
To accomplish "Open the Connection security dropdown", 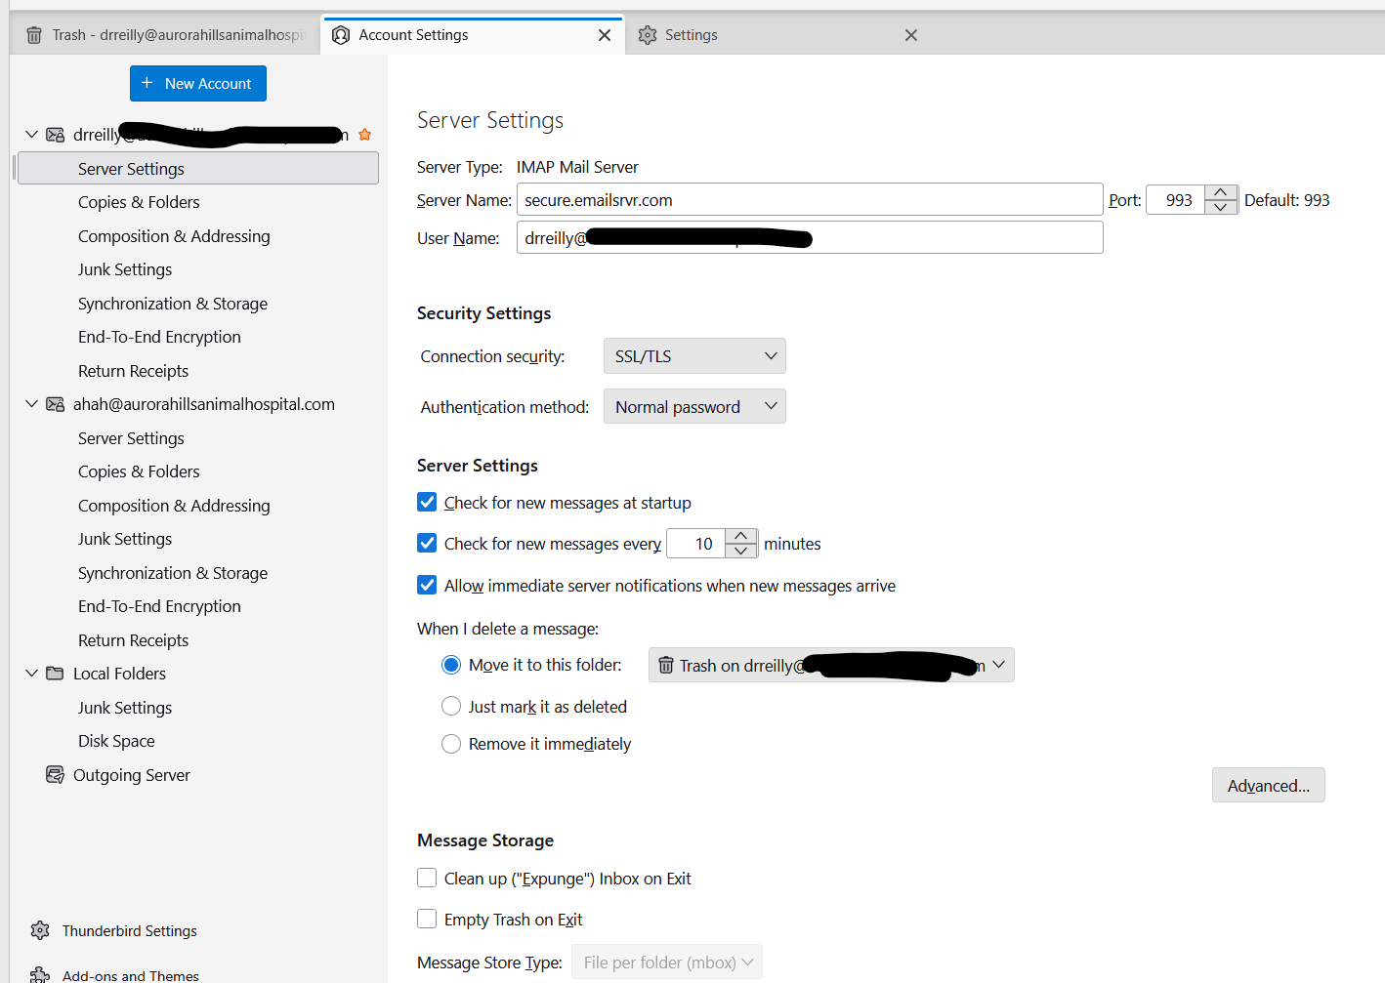I will coord(694,356).
